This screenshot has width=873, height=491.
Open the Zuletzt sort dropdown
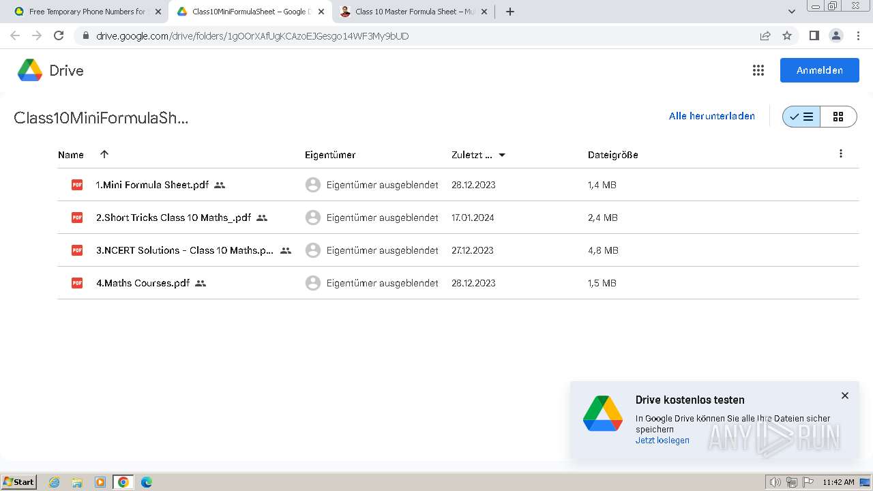502,155
